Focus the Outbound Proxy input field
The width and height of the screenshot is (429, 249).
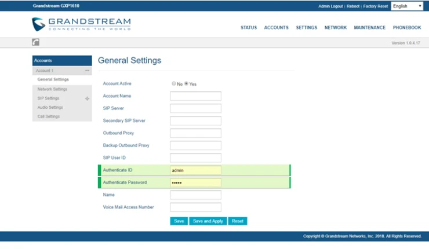coord(195,133)
